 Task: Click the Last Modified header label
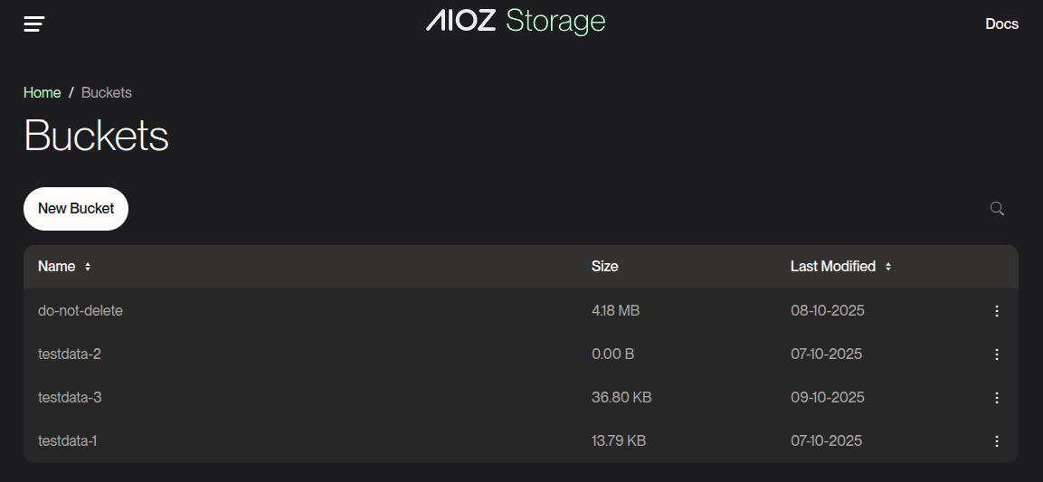(x=832, y=267)
